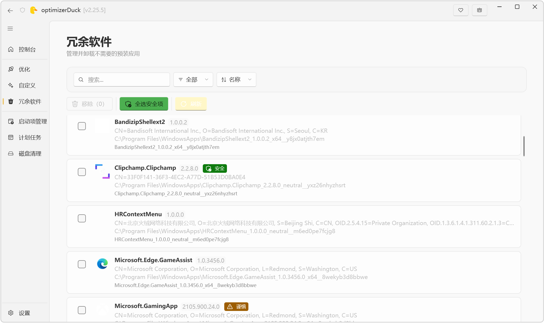Click Clipchamp version 2.2.8.0
The width and height of the screenshot is (544, 323).
[x=189, y=168]
